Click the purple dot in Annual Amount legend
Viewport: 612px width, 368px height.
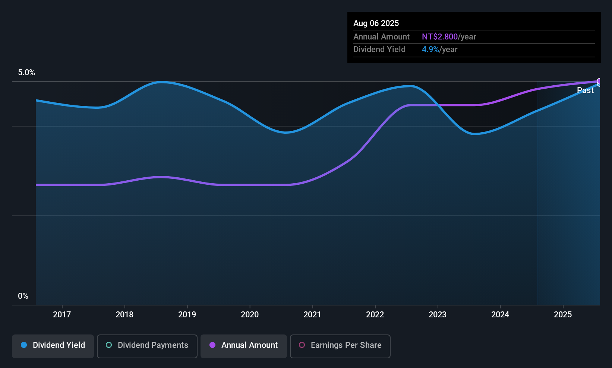click(x=212, y=345)
